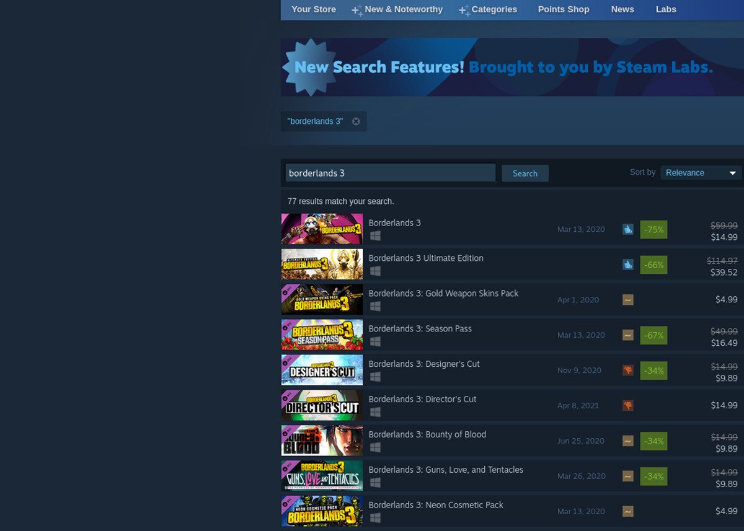
Task: Click mixed review icon for Season Pass
Action: [x=628, y=335]
